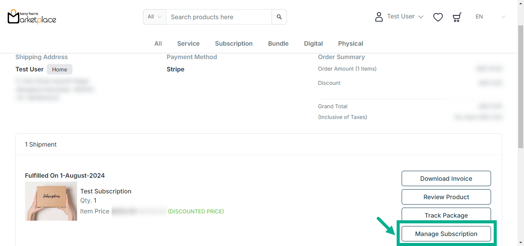This screenshot has width=524, height=246.
Task: Switch to the Digital category tab
Action: point(313,44)
